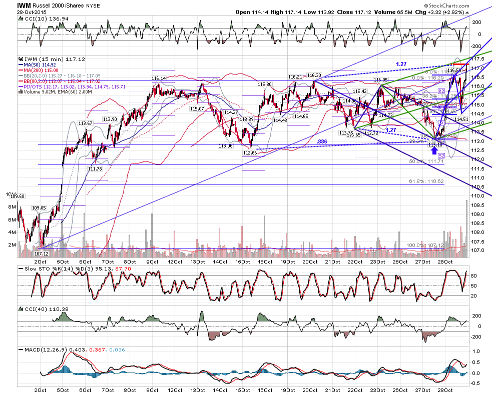Click the 112.66 price low label
The width and height of the screenshot is (492, 397).
coord(250,152)
